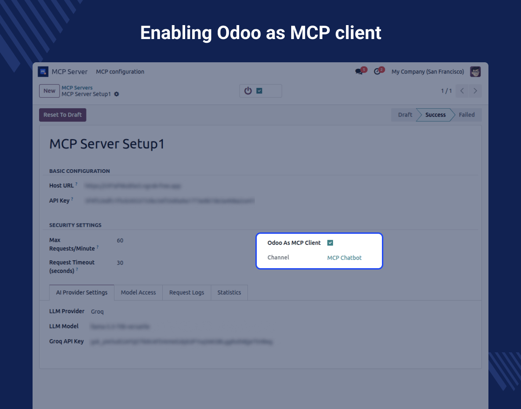Show API Key help tooltip icon
Image resolution: width=521 pixels, height=409 pixels.
click(72, 199)
